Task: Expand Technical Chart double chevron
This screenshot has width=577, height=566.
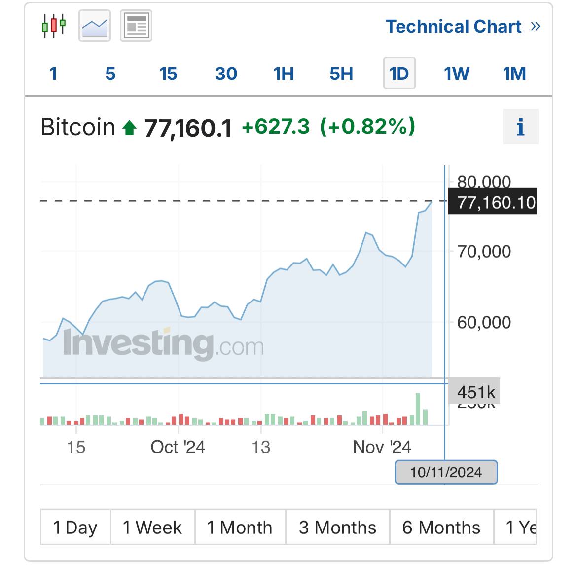Action: tap(535, 26)
